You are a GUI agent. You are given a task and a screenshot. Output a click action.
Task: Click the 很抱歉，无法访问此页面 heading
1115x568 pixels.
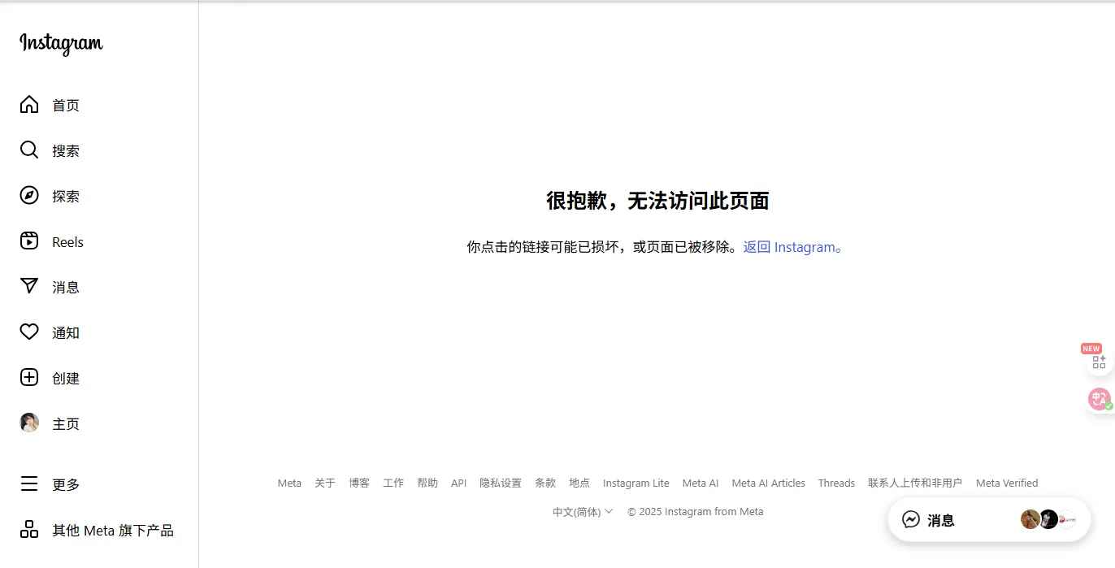pos(657,201)
